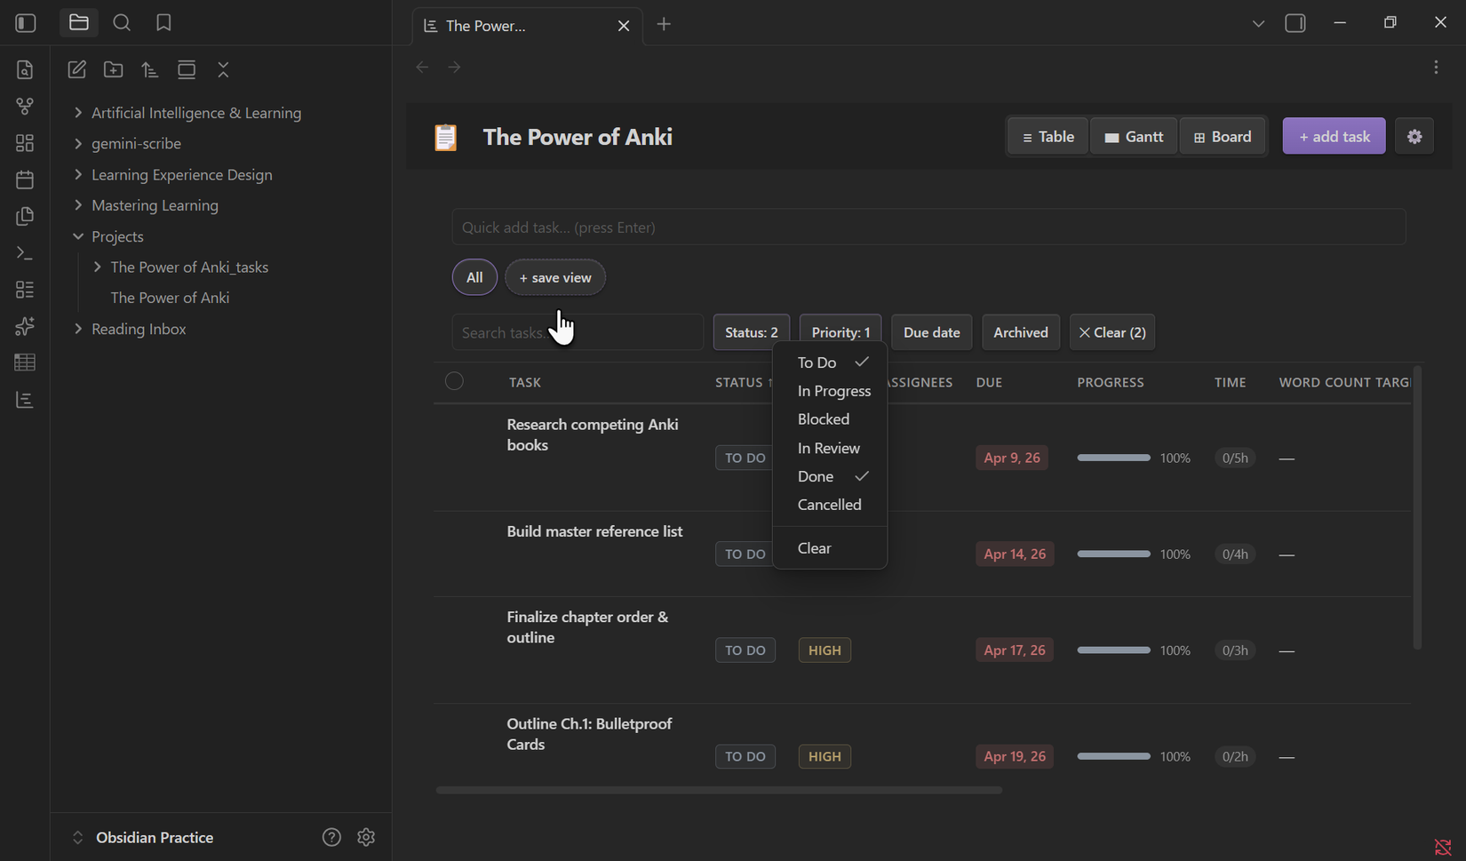Click the new note icon
1466x861 pixels.
(77, 69)
